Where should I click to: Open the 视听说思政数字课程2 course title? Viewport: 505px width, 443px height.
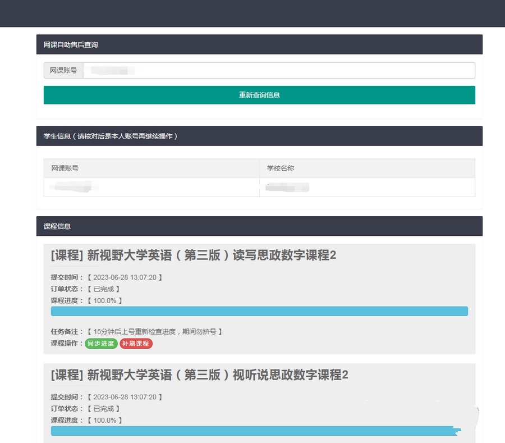[199, 375]
